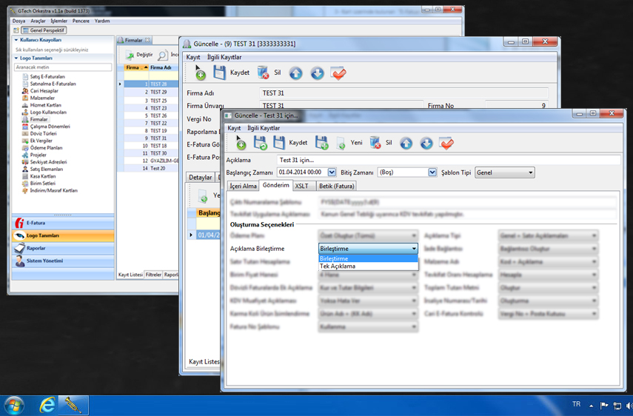Viewport: 633px width, 416px height.
Task: Collapse the Logo Tanımları section
Action: pos(16,58)
